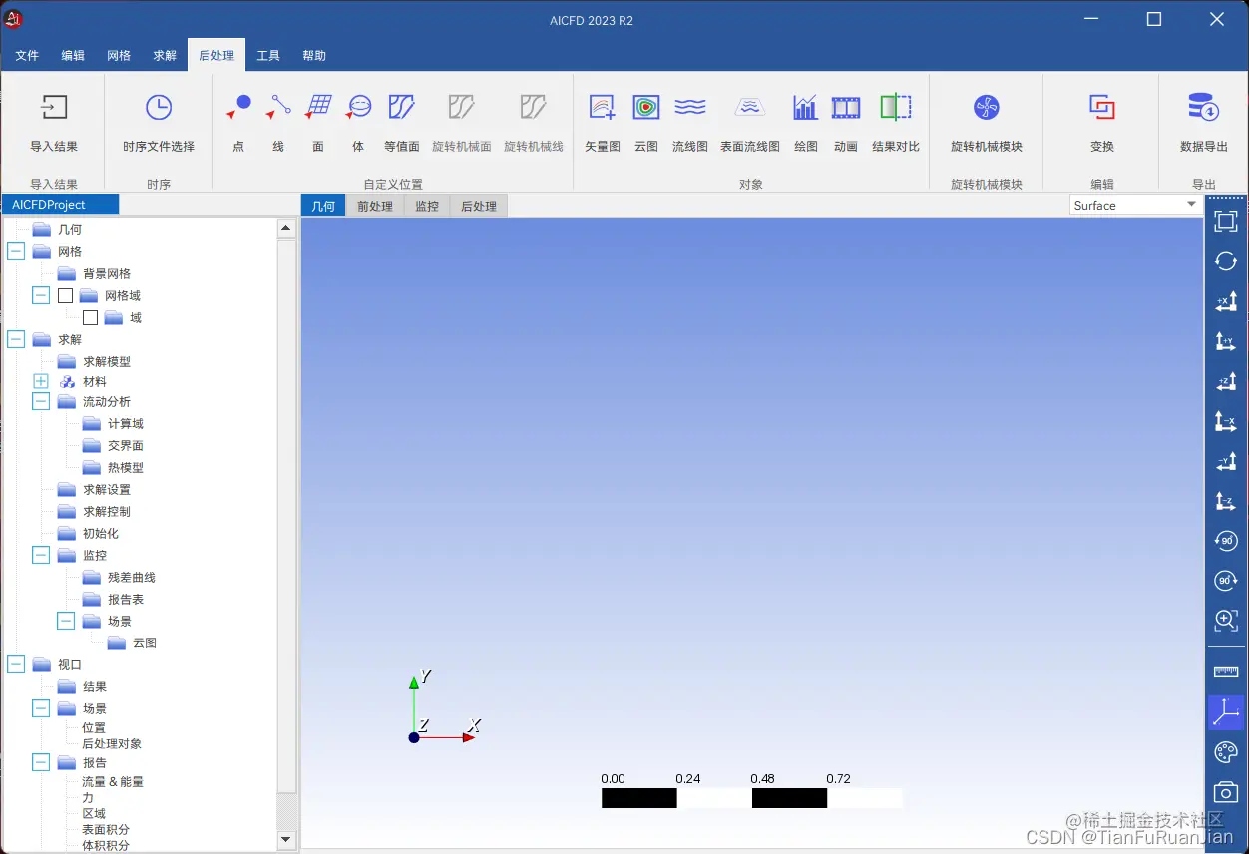This screenshot has height=854, width=1249.
Task: Create an 等值面 isosurface
Action: click(x=401, y=106)
